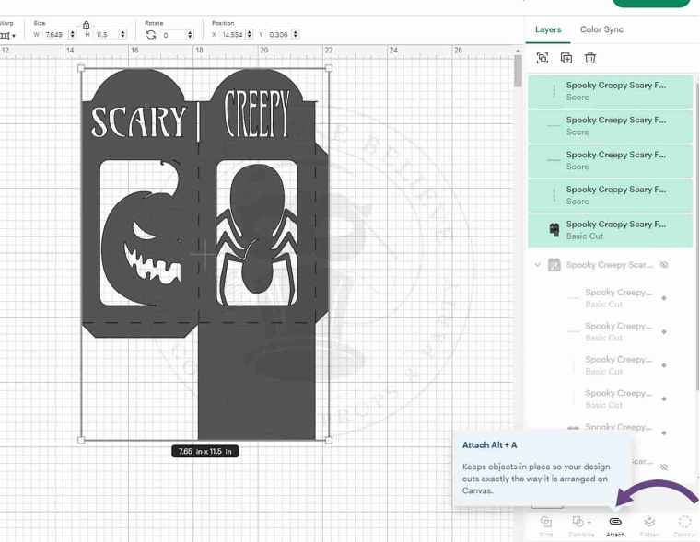
Task: Select the hidden Spooky Creepy Scar... group row
Action: pos(611,265)
